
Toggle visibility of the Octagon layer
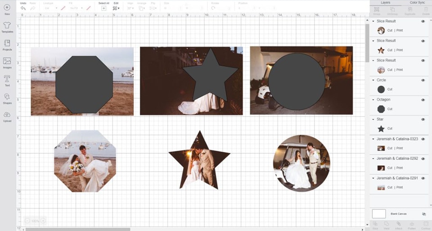tap(423, 100)
